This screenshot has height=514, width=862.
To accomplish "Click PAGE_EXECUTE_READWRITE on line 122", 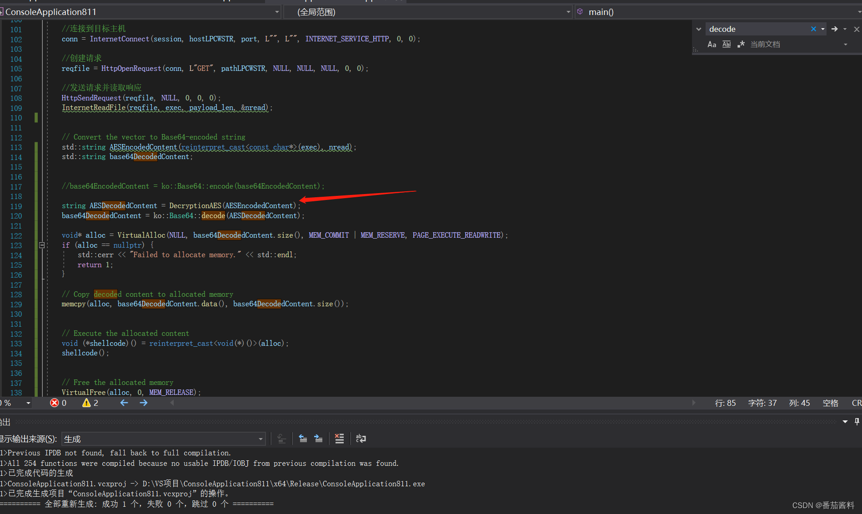I will pyautogui.click(x=457, y=235).
